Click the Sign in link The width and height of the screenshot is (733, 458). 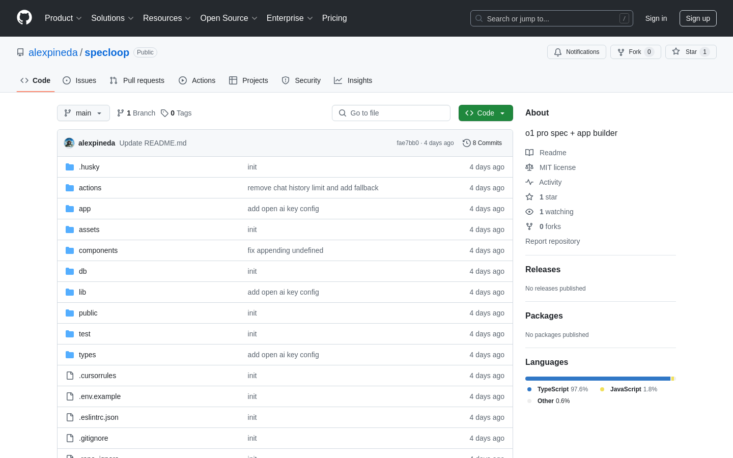tap(656, 18)
